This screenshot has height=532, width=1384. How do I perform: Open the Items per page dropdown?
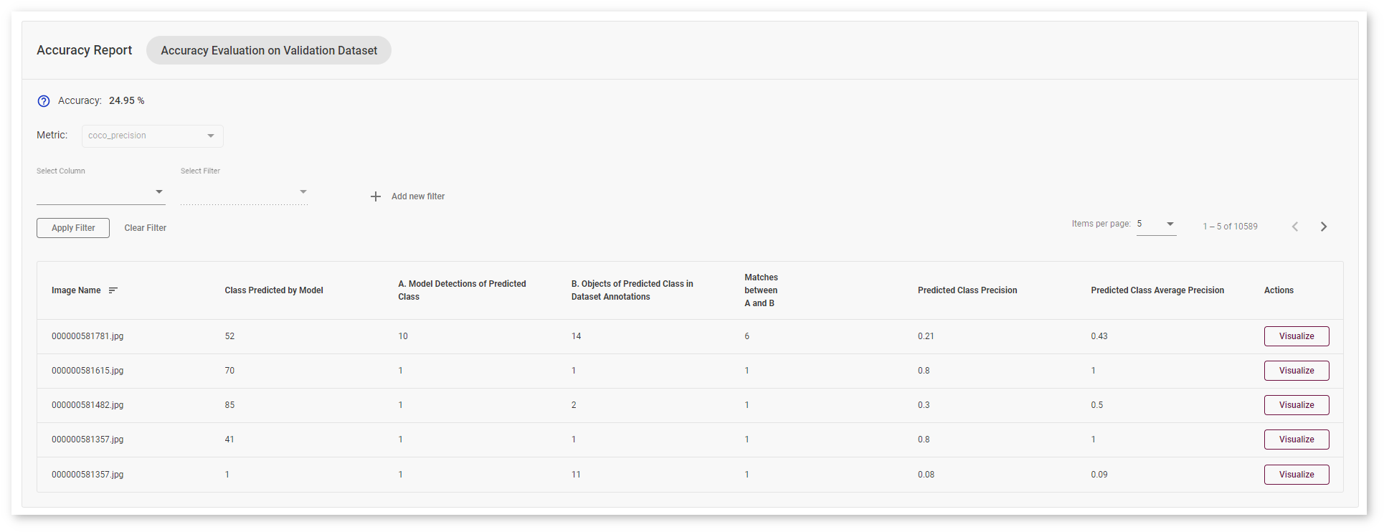tap(1156, 224)
